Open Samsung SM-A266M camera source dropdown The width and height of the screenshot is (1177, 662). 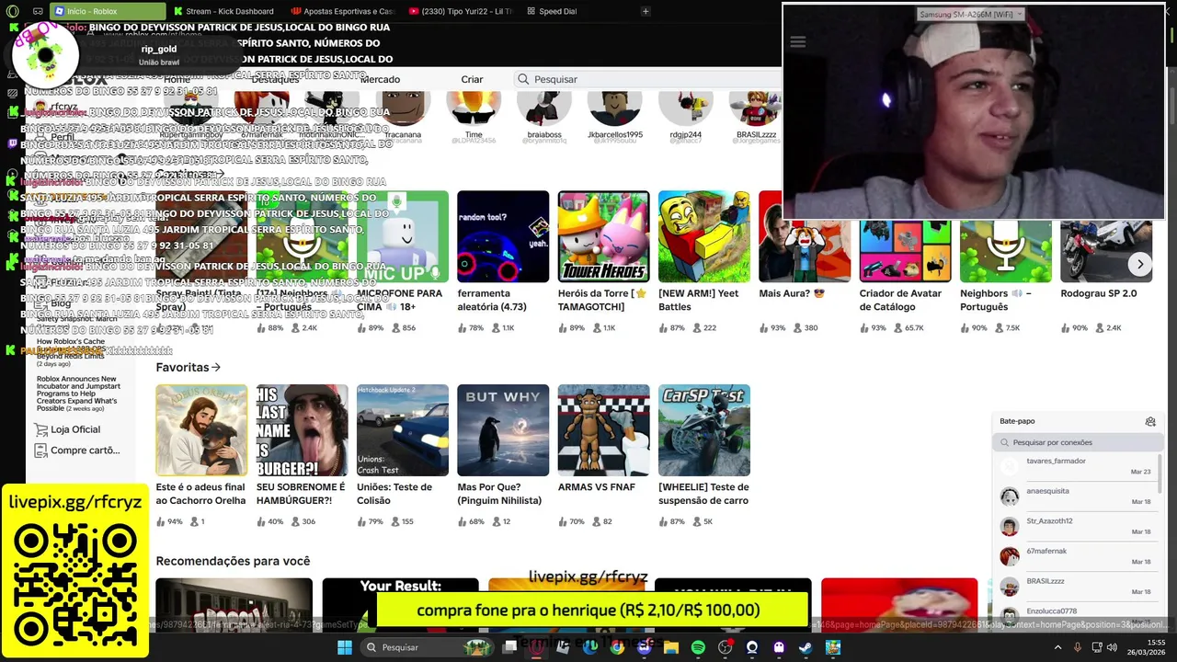971,14
